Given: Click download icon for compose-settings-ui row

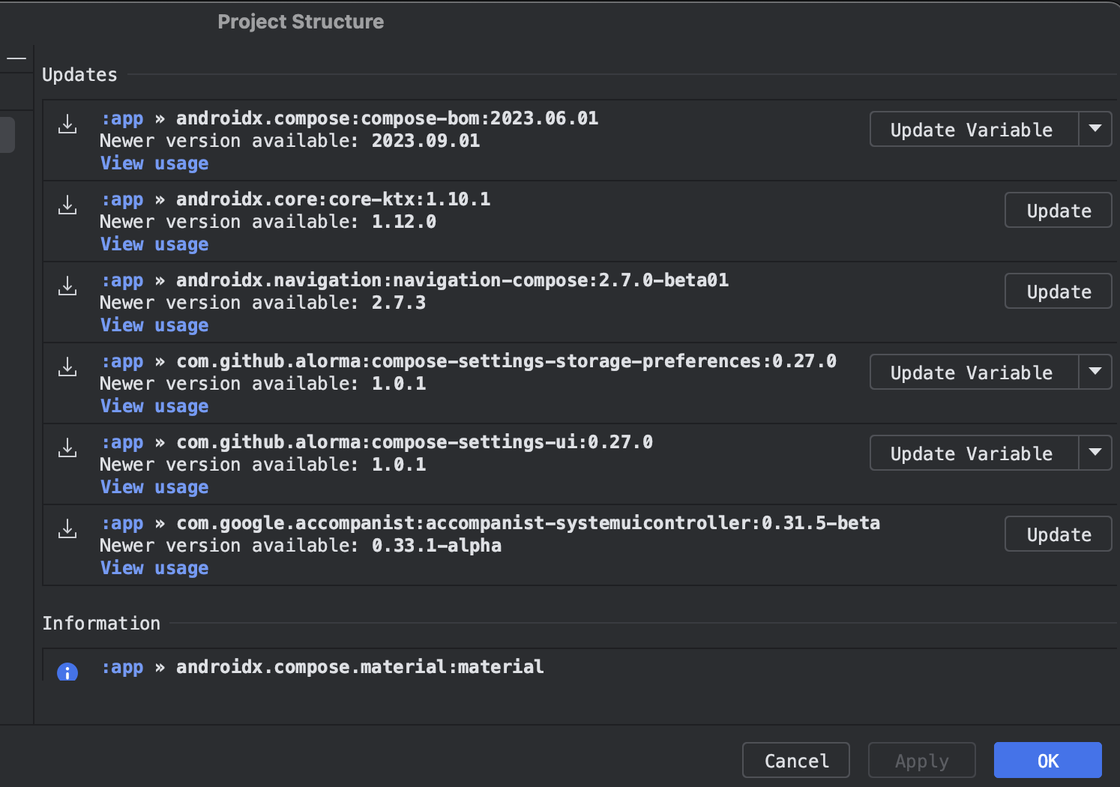Looking at the screenshot, I should coord(67,447).
